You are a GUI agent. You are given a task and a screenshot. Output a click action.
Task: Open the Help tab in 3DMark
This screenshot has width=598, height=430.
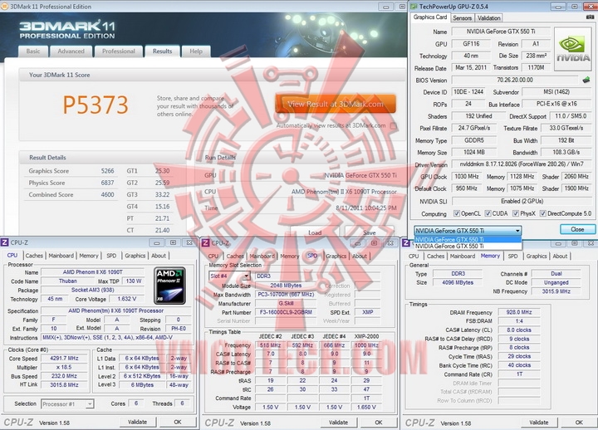[196, 51]
